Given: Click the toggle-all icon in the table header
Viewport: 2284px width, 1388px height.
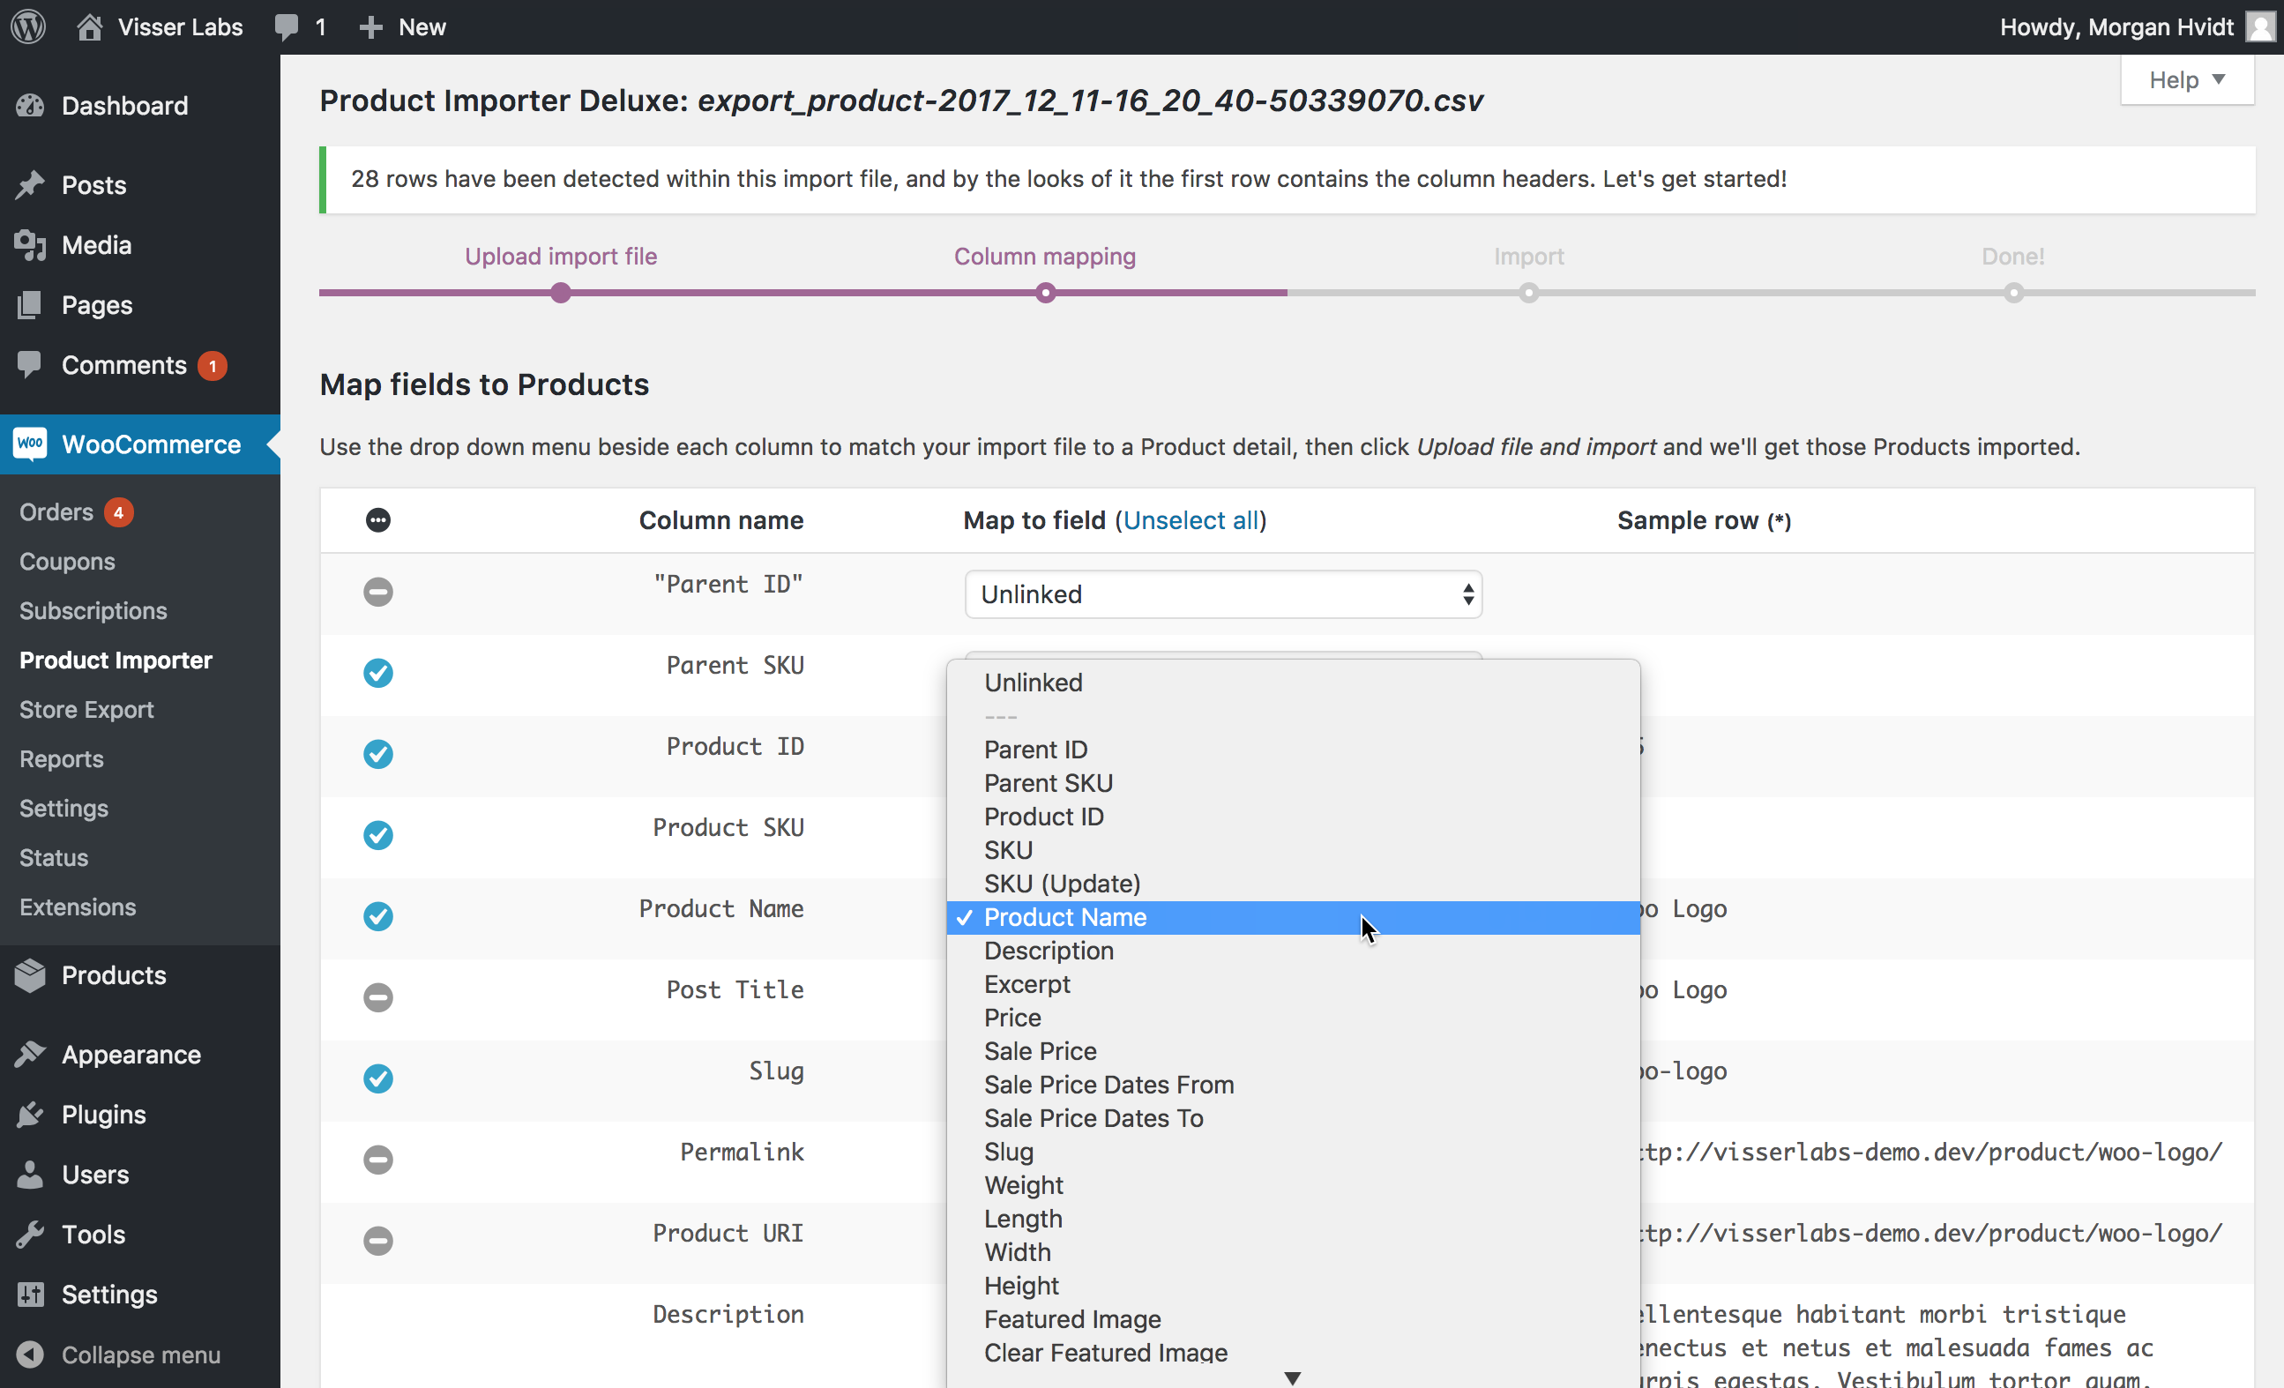Looking at the screenshot, I should point(378,520).
